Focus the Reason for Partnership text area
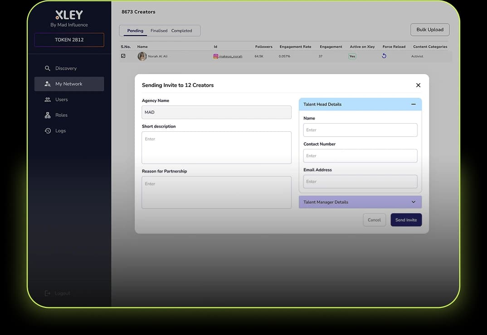This screenshot has width=487, height=335. (216, 192)
